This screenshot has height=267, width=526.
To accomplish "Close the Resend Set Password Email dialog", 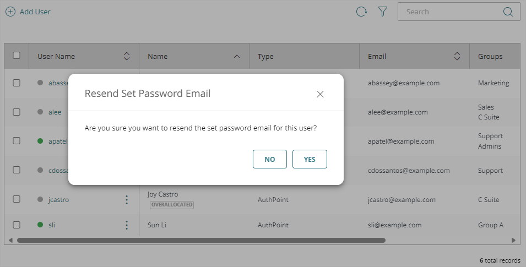I will click(320, 94).
